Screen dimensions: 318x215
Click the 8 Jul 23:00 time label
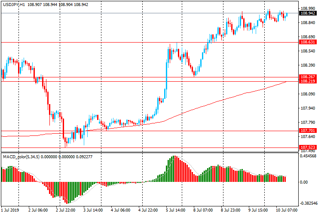230,210
